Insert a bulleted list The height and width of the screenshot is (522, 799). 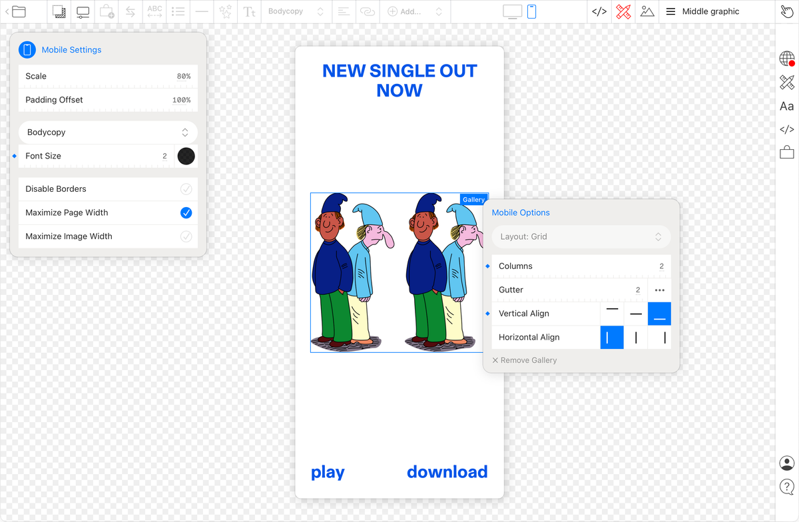coord(178,11)
